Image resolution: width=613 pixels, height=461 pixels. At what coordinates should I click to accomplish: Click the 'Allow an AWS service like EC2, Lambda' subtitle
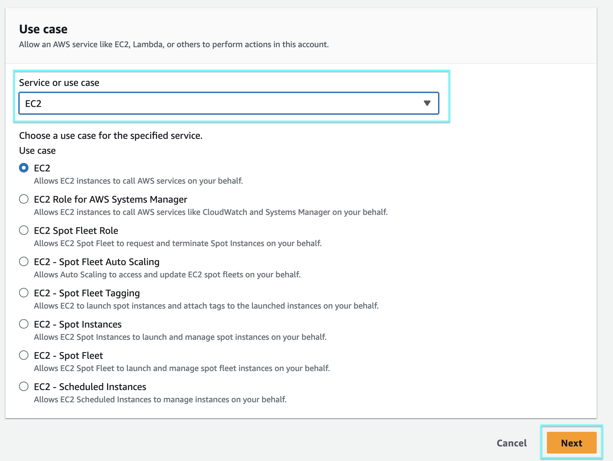coord(174,44)
